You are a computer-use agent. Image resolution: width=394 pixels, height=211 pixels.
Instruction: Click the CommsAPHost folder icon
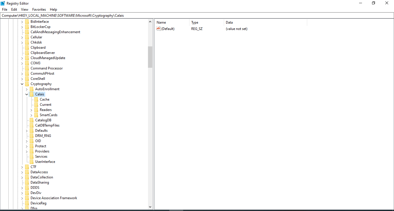[27, 74]
